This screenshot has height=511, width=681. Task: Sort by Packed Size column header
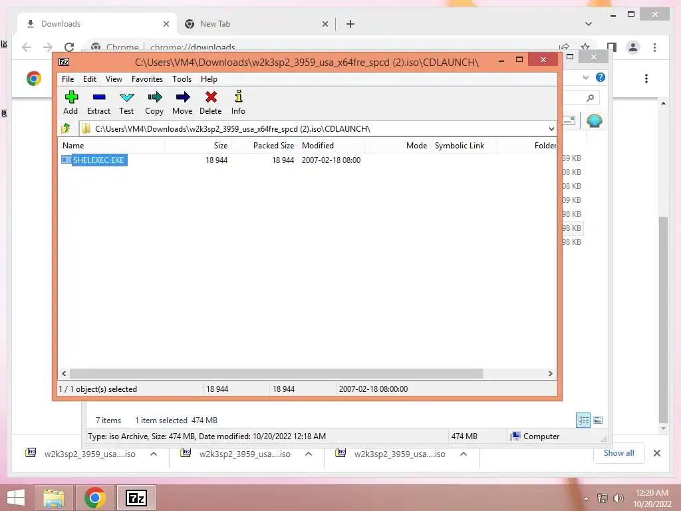[265, 146]
